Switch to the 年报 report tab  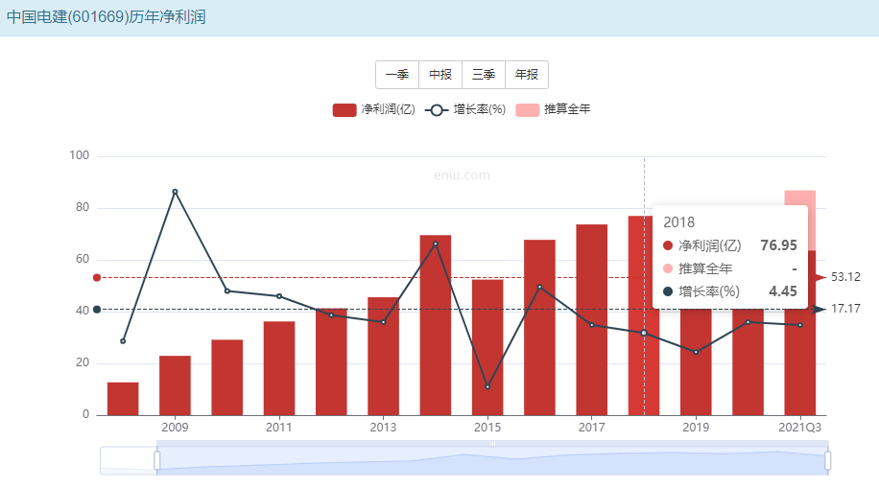pos(527,75)
